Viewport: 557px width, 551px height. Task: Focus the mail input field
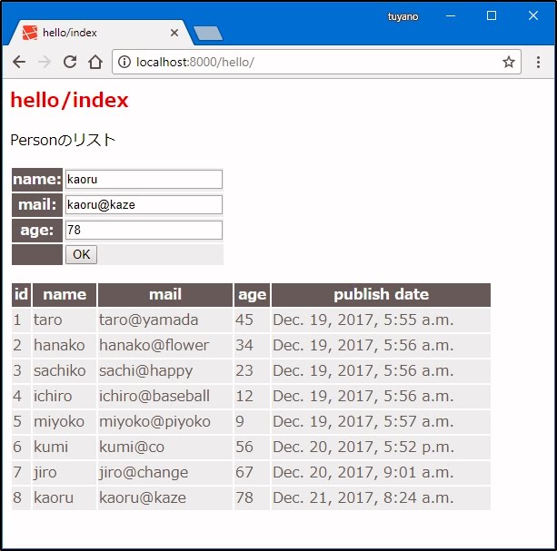point(144,204)
